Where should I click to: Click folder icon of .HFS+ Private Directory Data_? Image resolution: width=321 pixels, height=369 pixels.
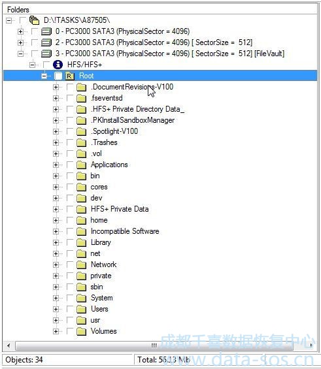pyautogui.click(x=82, y=109)
